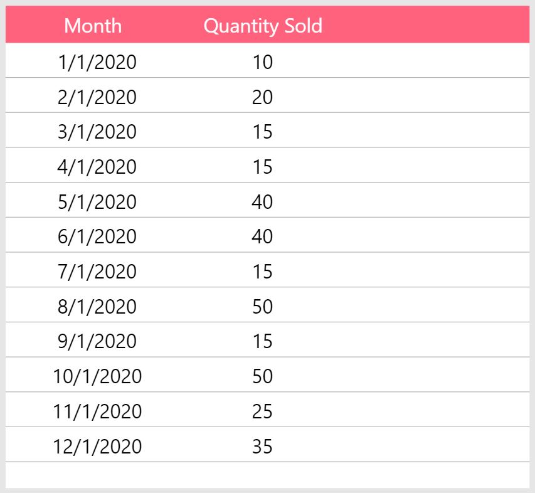This screenshot has height=493, width=535.
Task: Select the 9/1/2020 date cell
Action: tap(97, 341)
